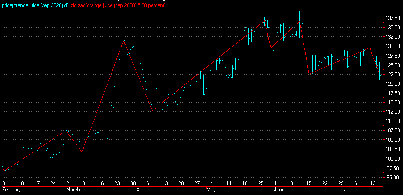Pick date 1 above June
The image size is (403, 195).
pyautogui.click(x=276, y=183)
